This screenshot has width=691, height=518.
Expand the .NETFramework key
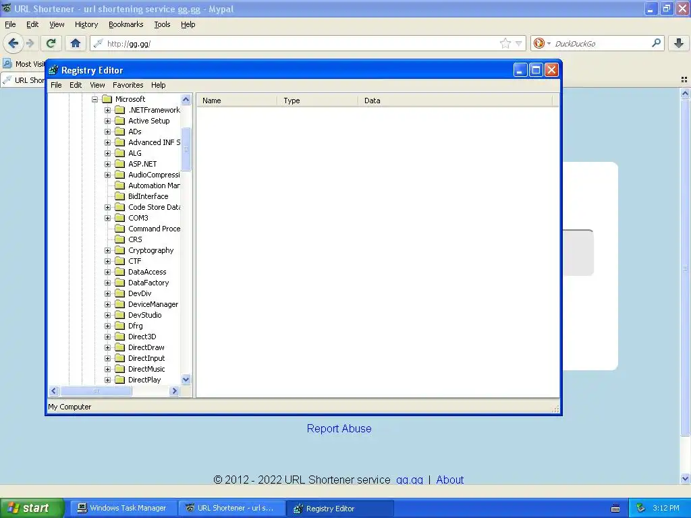click(107, 110)
